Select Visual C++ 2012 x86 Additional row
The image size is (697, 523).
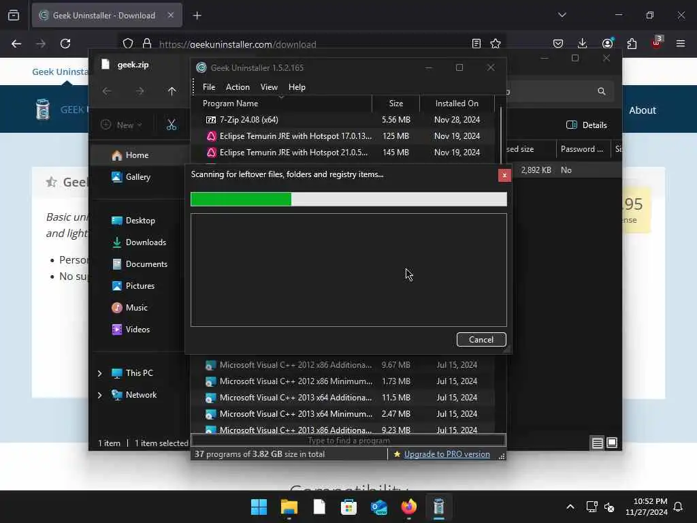coord(342,365)
